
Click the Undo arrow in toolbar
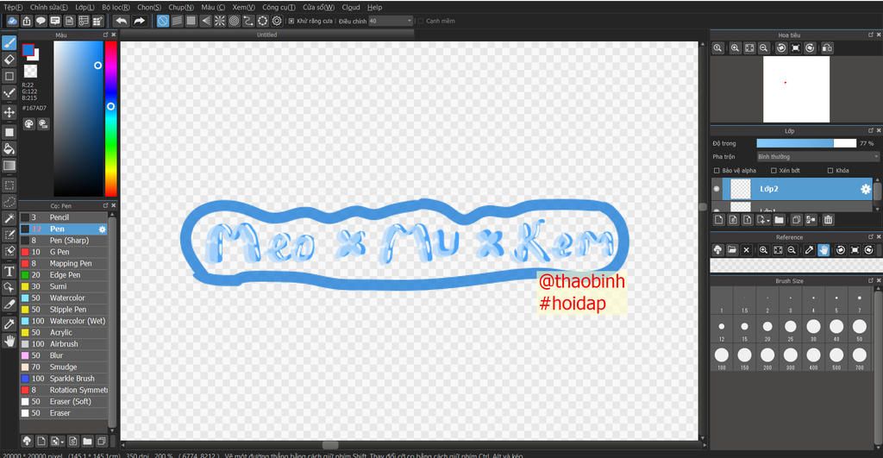point(121,21)
